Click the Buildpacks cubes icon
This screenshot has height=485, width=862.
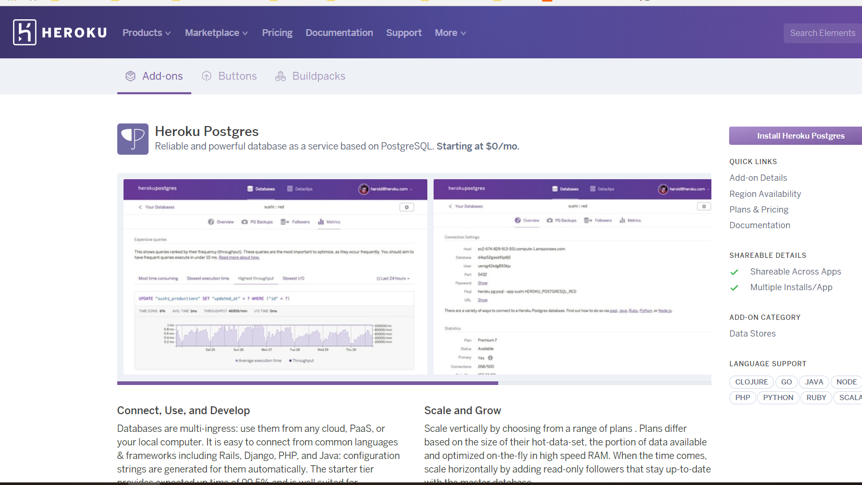tap(280, 76)
